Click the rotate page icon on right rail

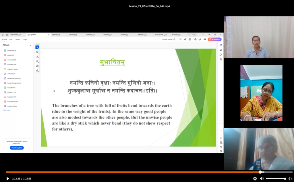pos(221,139)
